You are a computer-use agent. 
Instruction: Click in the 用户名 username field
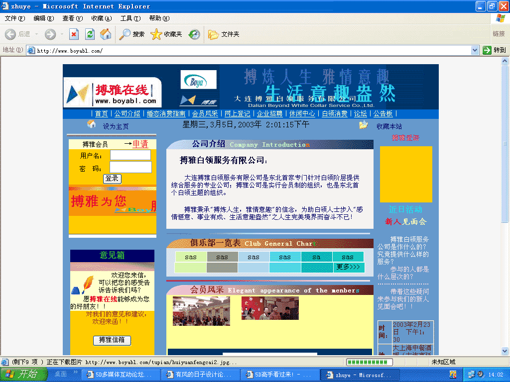click(x=130, y=156)
